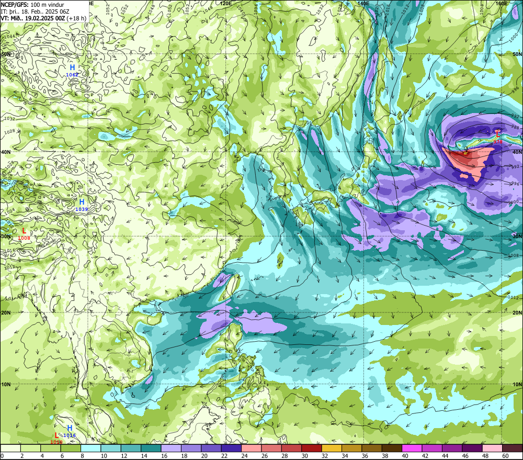Select the 34–36 dark gold legend swatch

(x=351, y=448)
